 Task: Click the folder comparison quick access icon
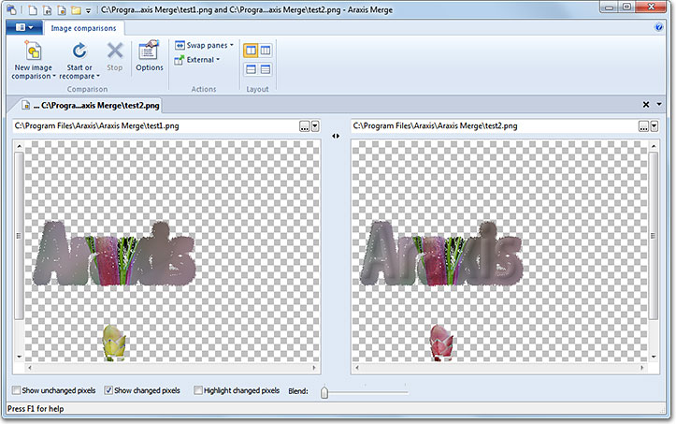(76, 10)
